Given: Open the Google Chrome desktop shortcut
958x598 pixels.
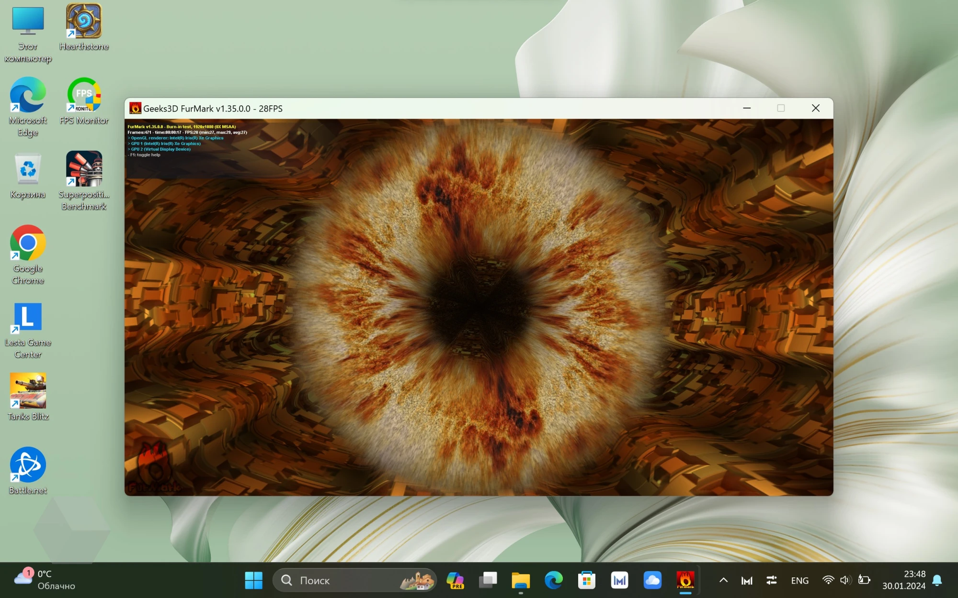Looking at the screenshot, I should click(28, 244).
